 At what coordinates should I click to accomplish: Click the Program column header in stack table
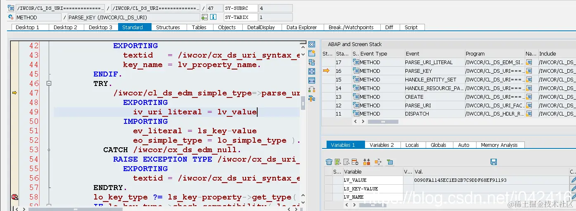pos(494,53)
